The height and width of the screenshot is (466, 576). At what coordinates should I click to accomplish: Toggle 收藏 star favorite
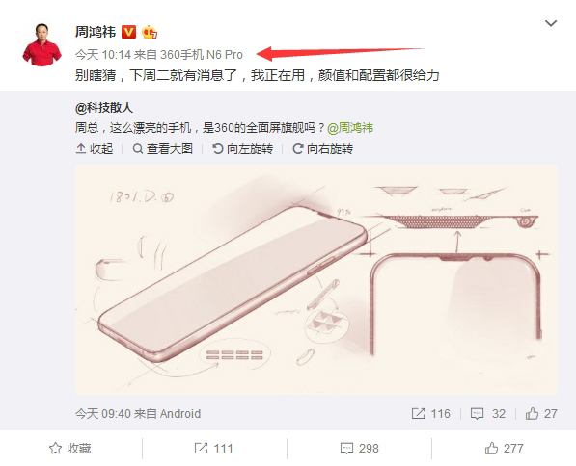(x=69, y=448)
